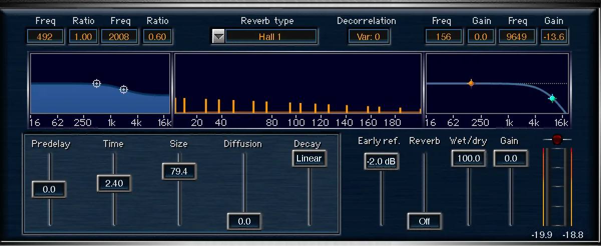
Task: Click the -13.6 EQ gain field
Action: point(555,36)
